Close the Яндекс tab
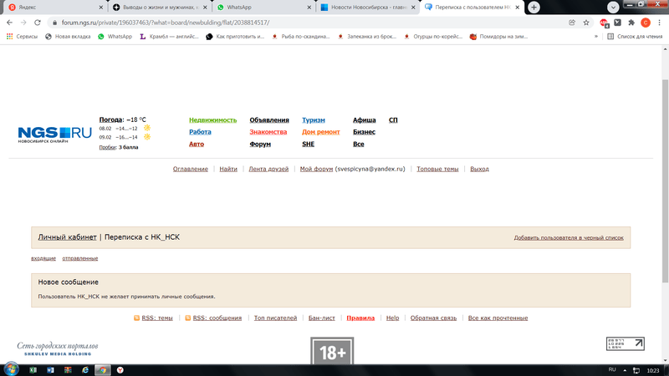The width and height of the screenshot is (669, 376). coord(101,8)
